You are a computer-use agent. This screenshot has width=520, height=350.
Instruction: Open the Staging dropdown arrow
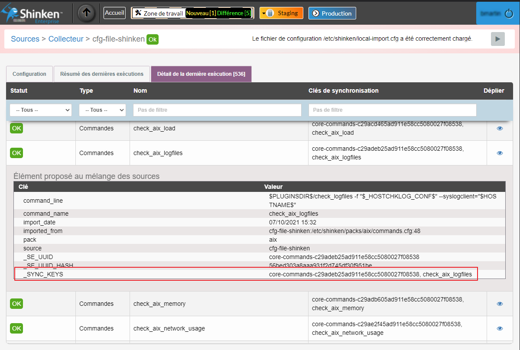pos(263,13)
